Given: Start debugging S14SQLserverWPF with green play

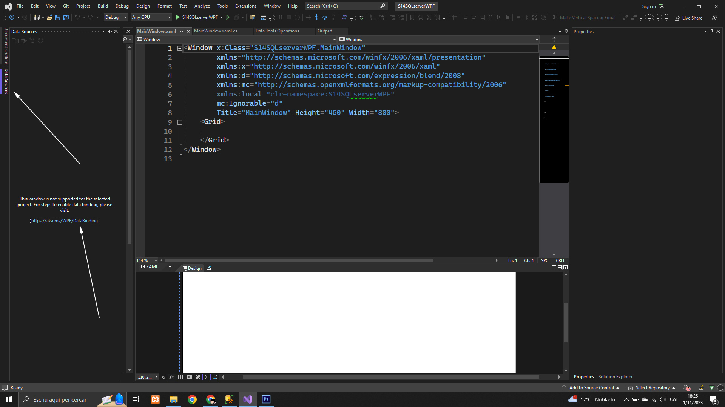Looking at the screenshot, I should tap(178, 17).
